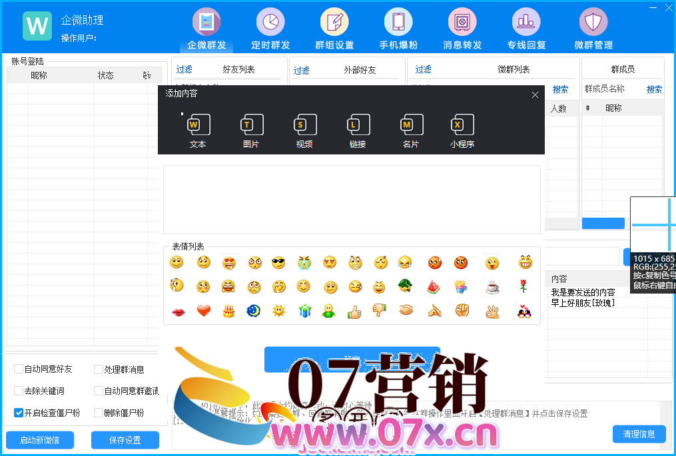Image resolution: width=676 pixels, height=456 pixels.
Task: Select the crescent moon emoji
Action: (254, 311)
